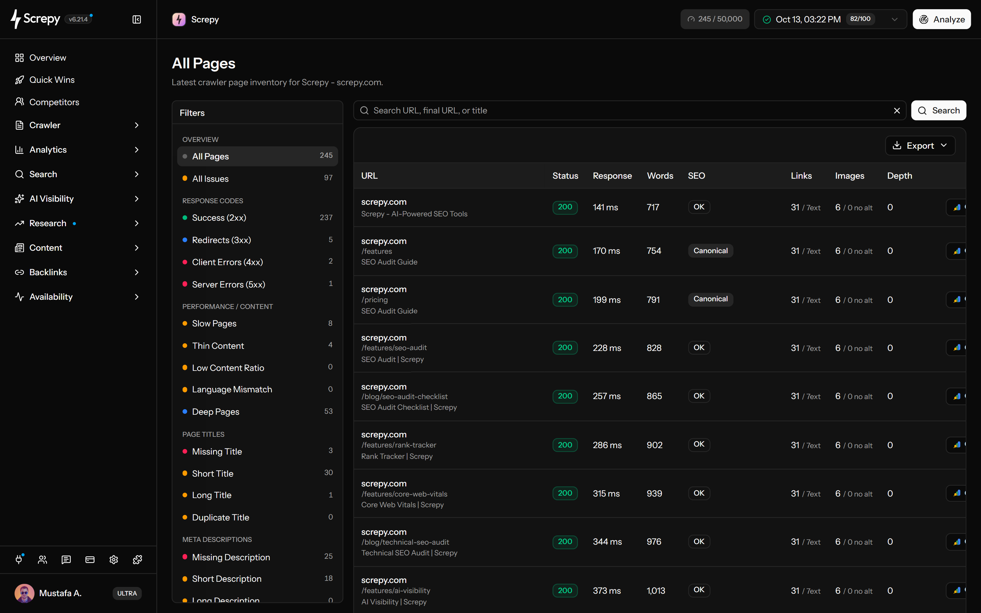The height and width of the screenshot is (613, 981).
Task: Expand the Analytics menu chevron
Action: click(137, 150)
